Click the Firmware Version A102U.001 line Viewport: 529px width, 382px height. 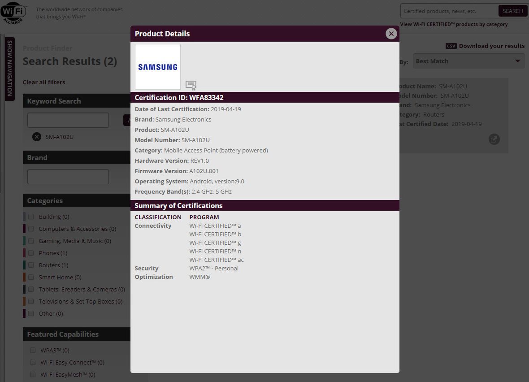(177, 171)
